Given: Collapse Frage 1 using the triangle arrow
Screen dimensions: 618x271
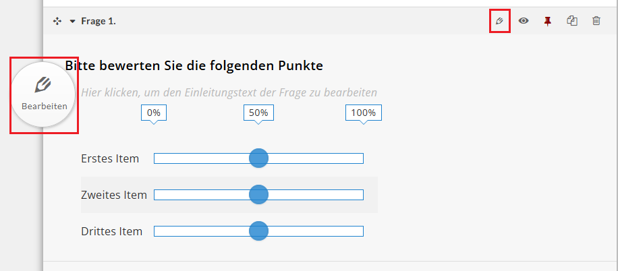Looking at the screenshot, I should [72, 22].
